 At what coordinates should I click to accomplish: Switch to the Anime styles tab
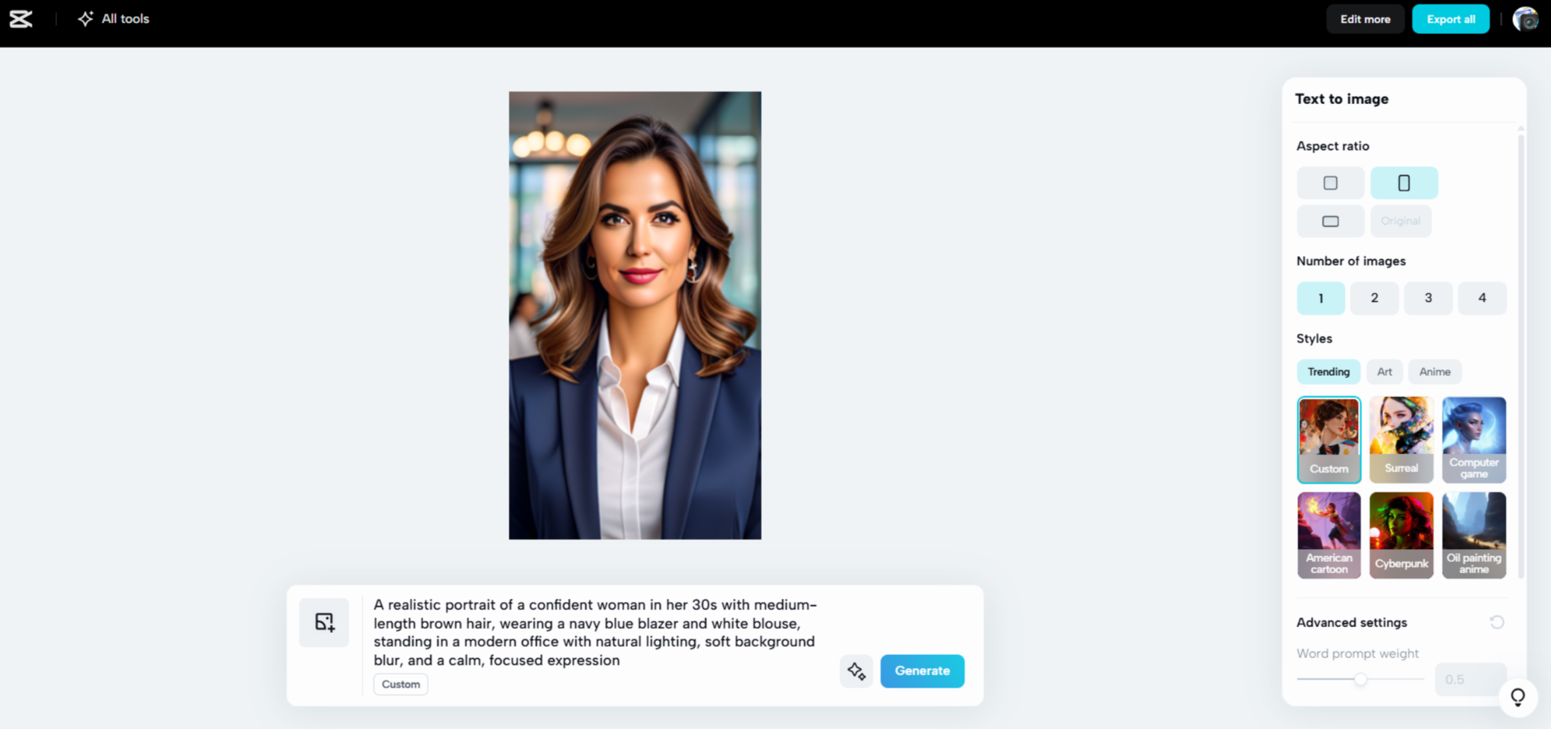click(1435, 372)
